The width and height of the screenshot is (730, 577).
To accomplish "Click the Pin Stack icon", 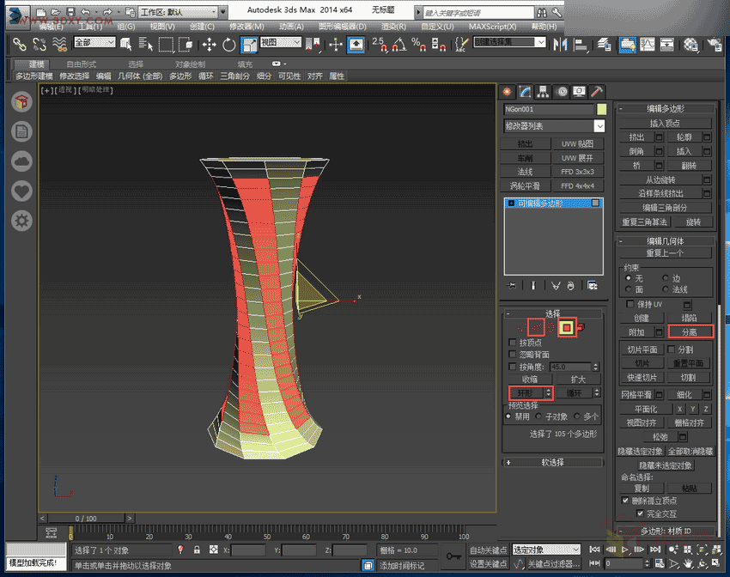I will [x=512, y=285].
